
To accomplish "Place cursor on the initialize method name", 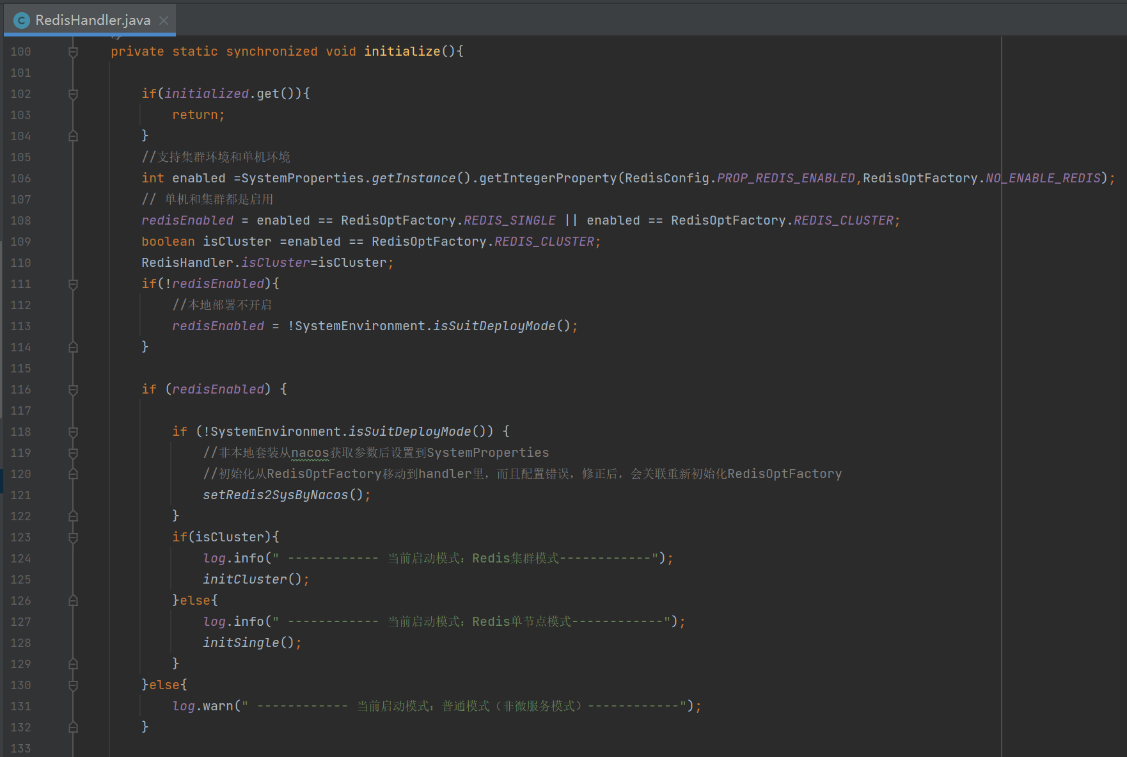I will [x=402, y=51].
